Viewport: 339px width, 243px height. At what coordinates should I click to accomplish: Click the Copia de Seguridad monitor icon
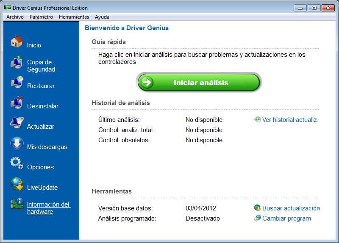tap(17, 62)
